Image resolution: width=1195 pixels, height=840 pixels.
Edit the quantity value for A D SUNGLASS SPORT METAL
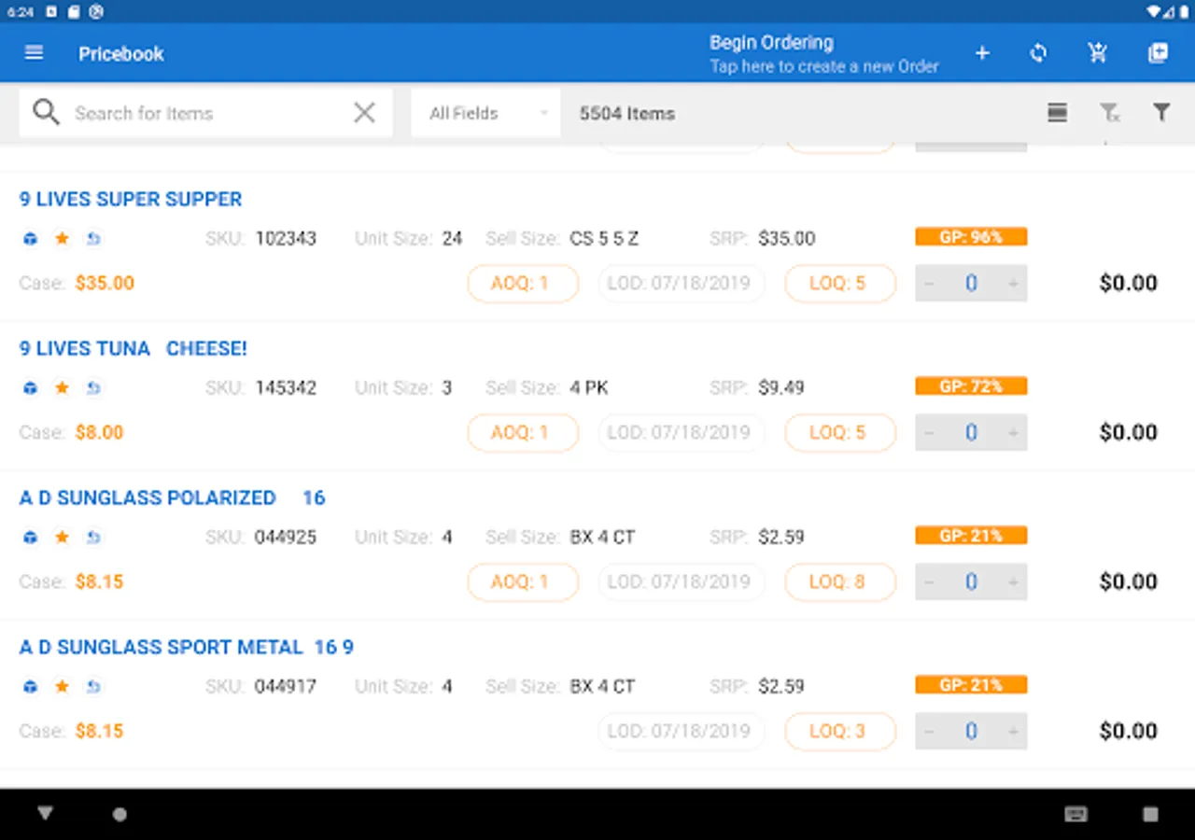971,731
